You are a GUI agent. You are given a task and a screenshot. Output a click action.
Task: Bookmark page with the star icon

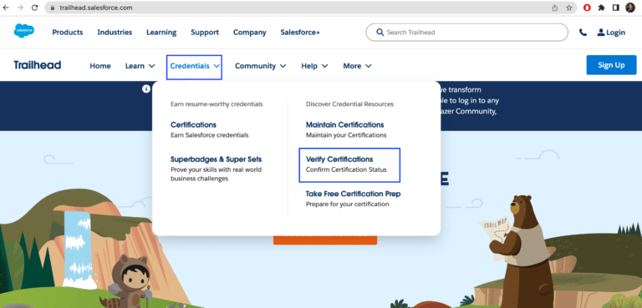tap(569, 8)
